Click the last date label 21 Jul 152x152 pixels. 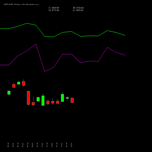coord(71,145)
